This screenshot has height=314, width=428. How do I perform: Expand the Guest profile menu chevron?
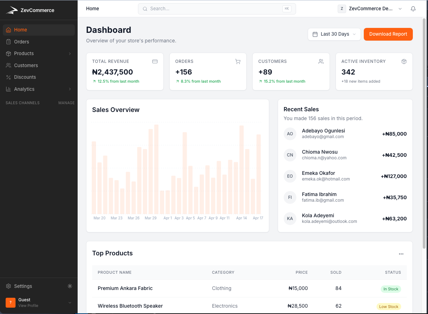pyautogui.click(x=70, y=303)
